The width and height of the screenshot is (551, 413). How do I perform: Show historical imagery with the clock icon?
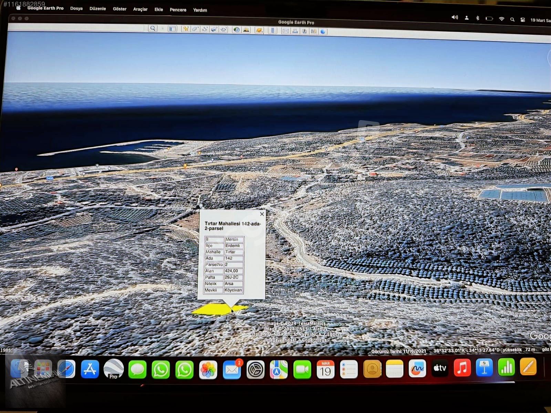click(236, 30)
